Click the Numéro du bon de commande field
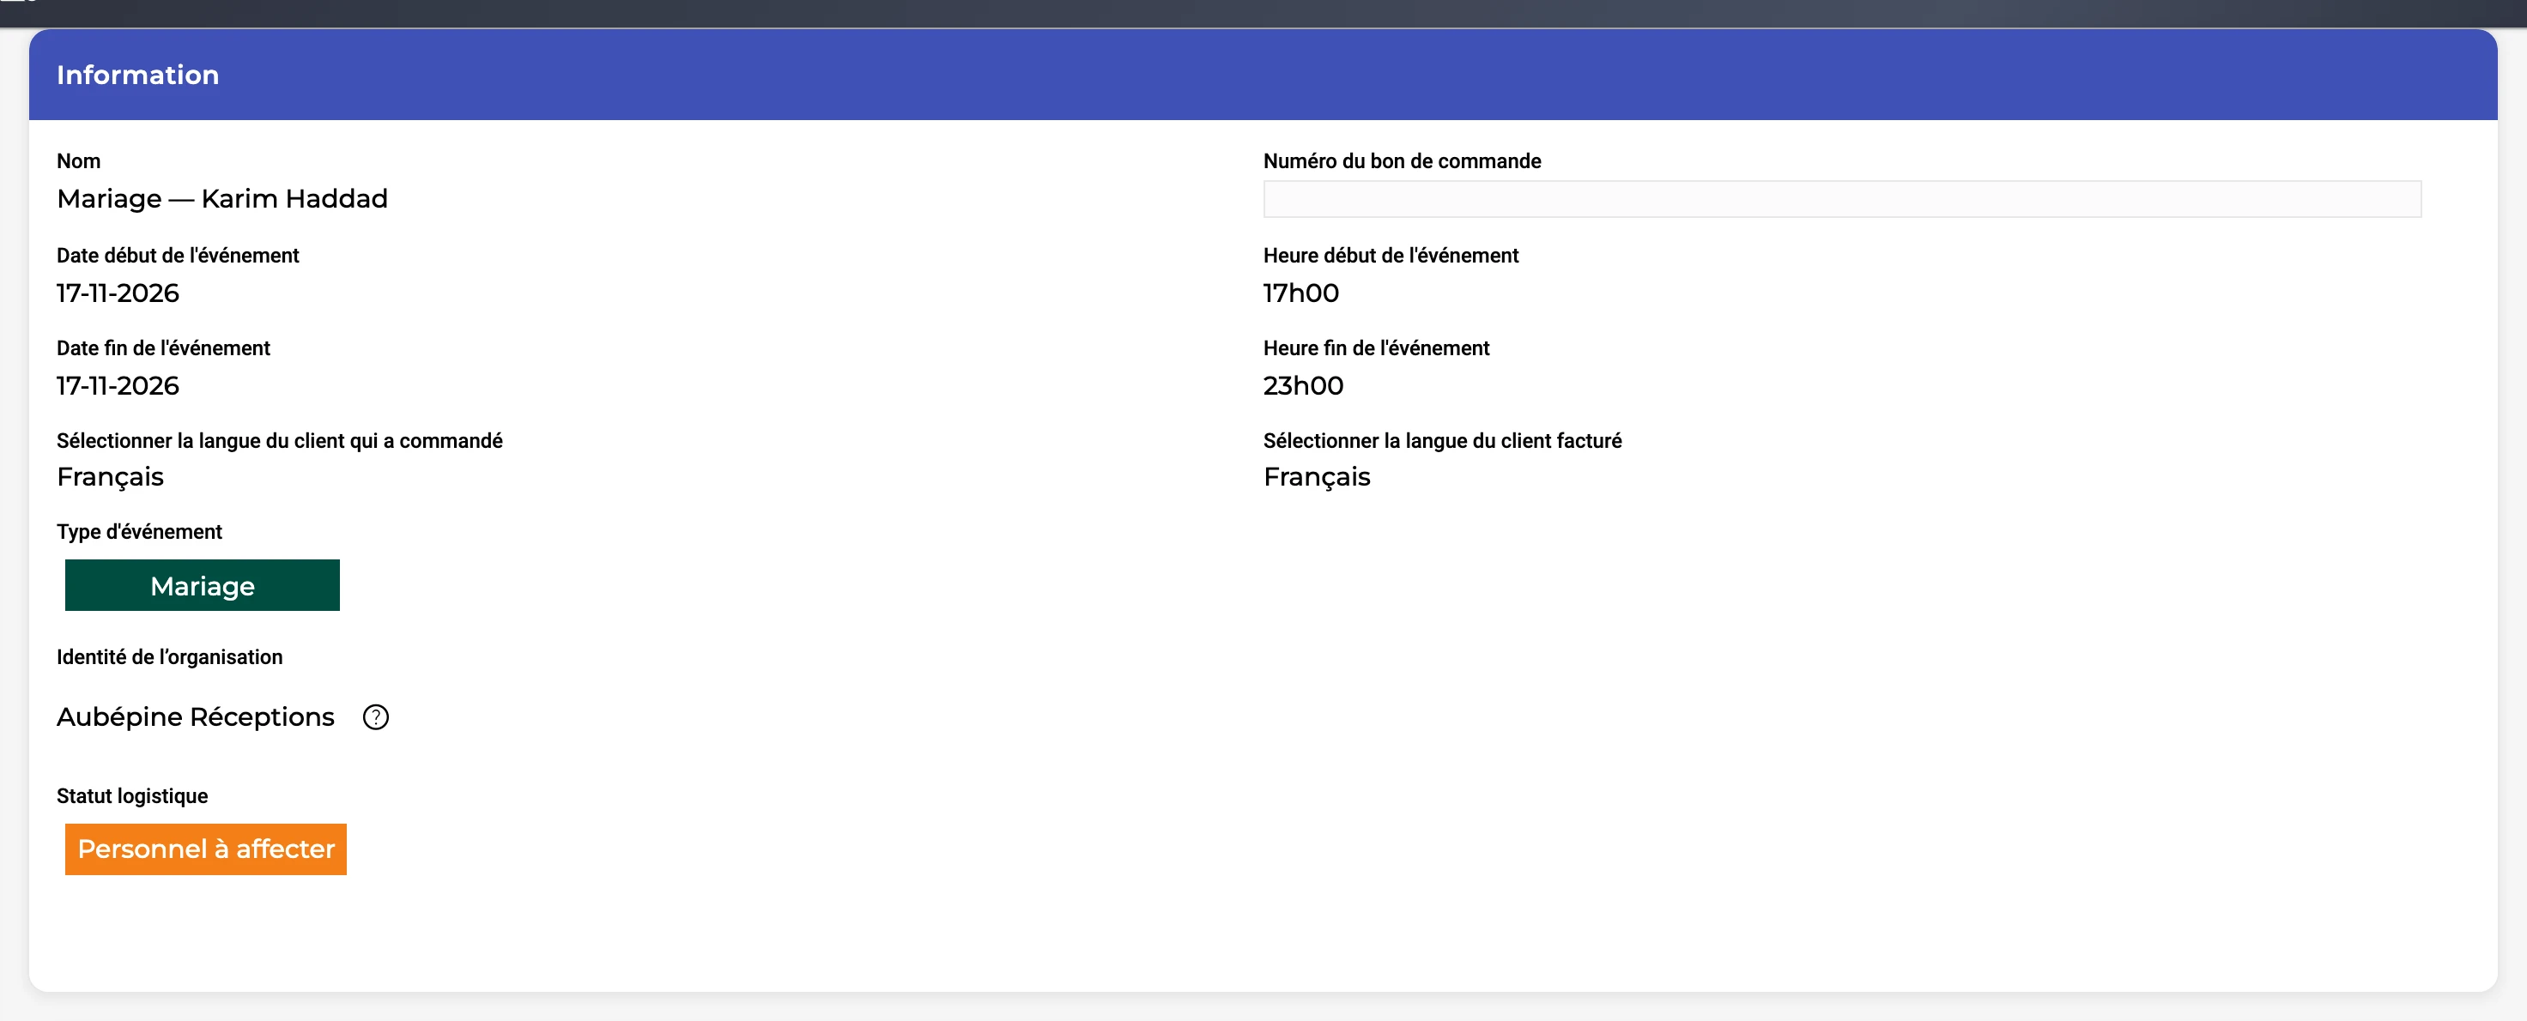The image size is (2527, 1021). tap(1841, 199)
